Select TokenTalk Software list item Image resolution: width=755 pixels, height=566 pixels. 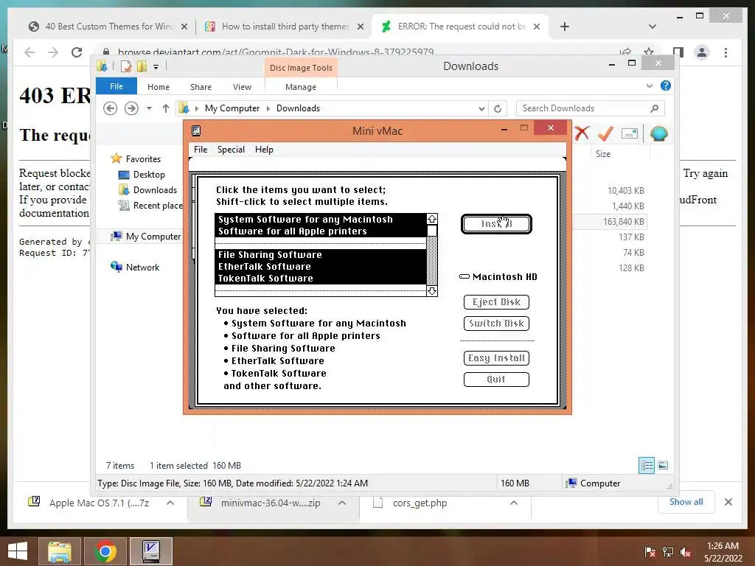click(x=321, y=278)
